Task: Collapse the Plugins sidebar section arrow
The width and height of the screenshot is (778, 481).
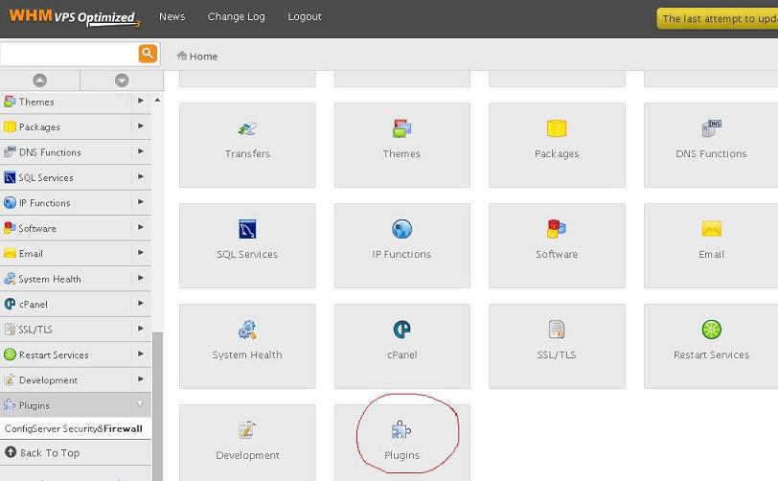Action: point(140,404)
